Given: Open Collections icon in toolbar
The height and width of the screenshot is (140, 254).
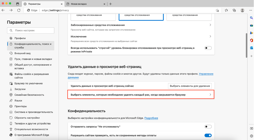Looking at the screenshot, I should pyautogui.click(x=234, y=10).
